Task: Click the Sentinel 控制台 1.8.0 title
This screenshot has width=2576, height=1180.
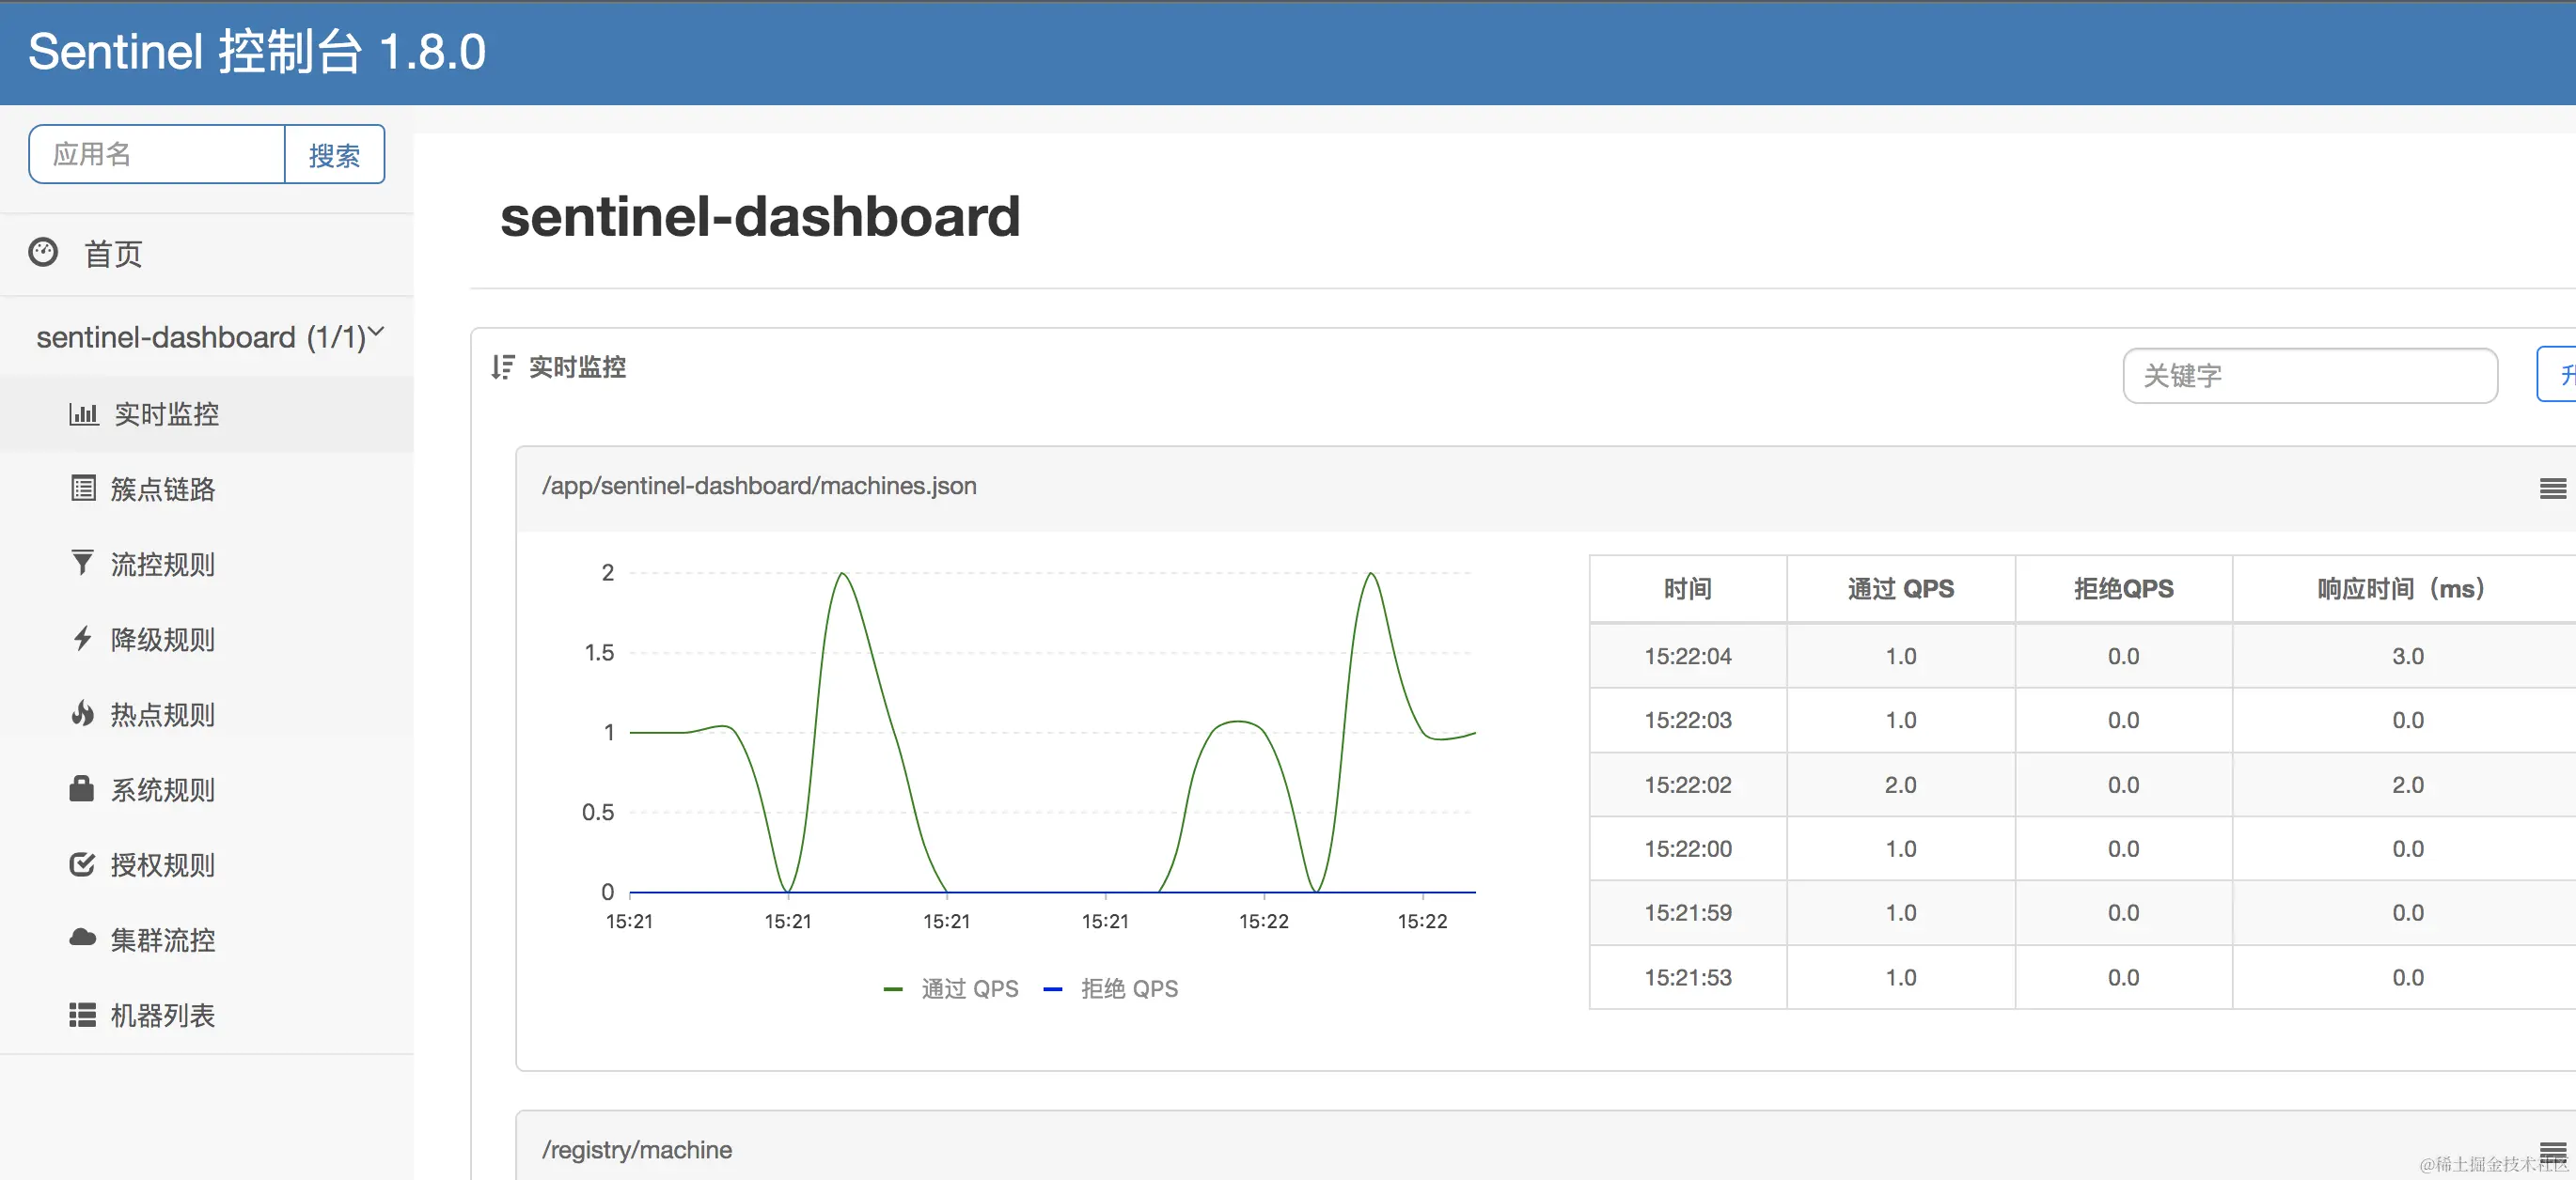Action: coord(257,51)
